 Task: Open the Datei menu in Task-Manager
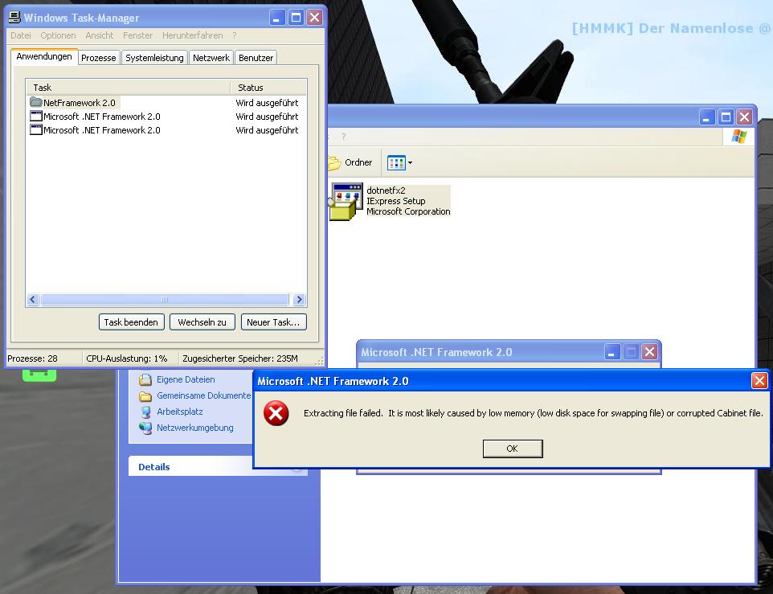point(21,35)
